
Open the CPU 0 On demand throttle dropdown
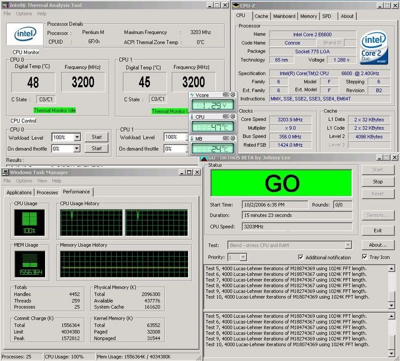click(x=76, y=148)
